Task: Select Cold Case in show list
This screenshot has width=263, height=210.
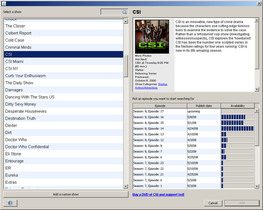Action: 63,40
